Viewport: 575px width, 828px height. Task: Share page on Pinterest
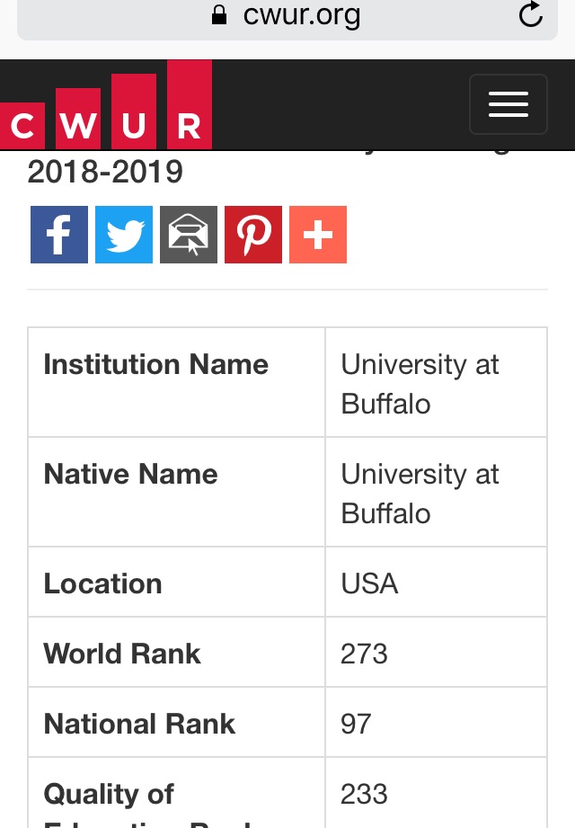click(253, 235)
